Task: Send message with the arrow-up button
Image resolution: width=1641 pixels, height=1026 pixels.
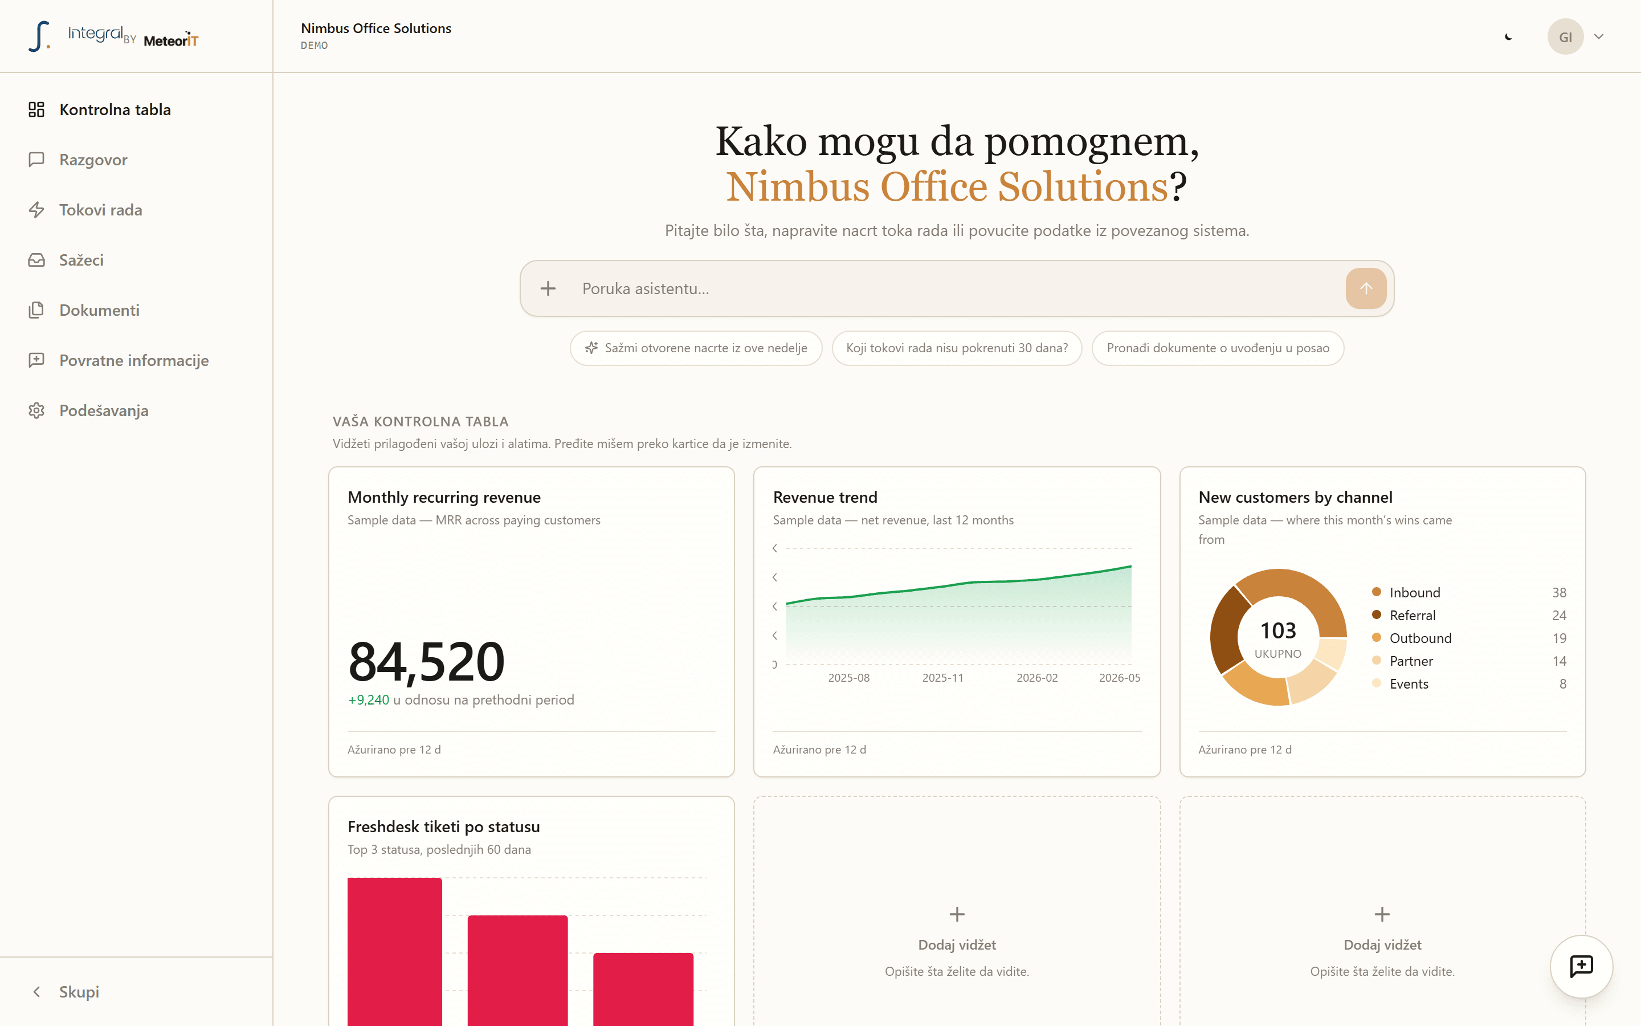Action: pos(1366,288)
